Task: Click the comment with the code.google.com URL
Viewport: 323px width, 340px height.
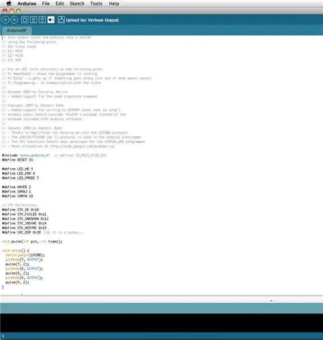Action: point(58,146)
